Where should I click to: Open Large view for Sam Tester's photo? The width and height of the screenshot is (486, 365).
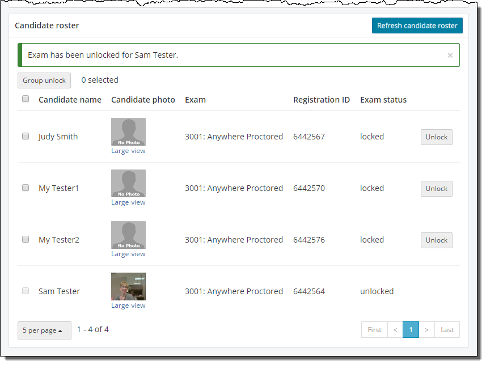[x=128, y=305]
